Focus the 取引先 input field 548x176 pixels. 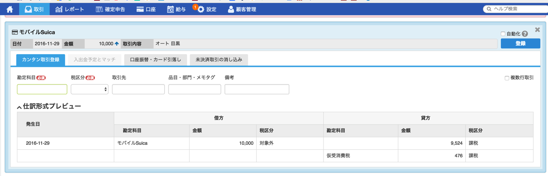(x=139, y=89)
